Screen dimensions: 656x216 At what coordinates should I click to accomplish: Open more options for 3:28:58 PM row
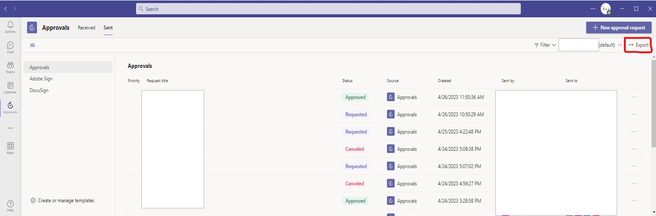(634, 201)
